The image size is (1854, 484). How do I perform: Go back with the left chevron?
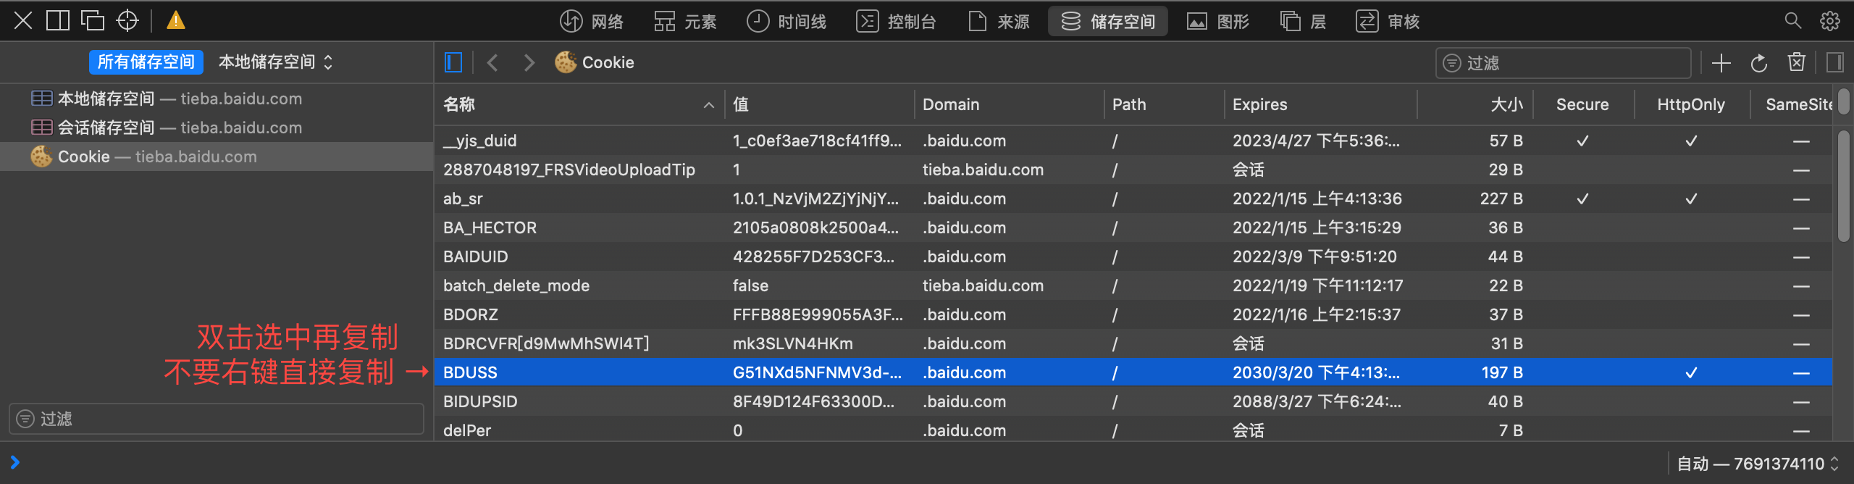pos(493,62)
